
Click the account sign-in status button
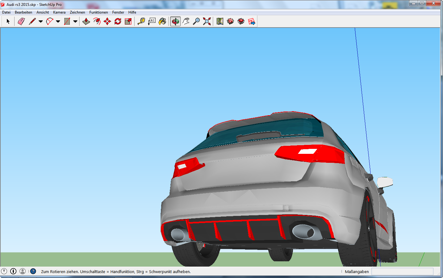click(23, 271)
